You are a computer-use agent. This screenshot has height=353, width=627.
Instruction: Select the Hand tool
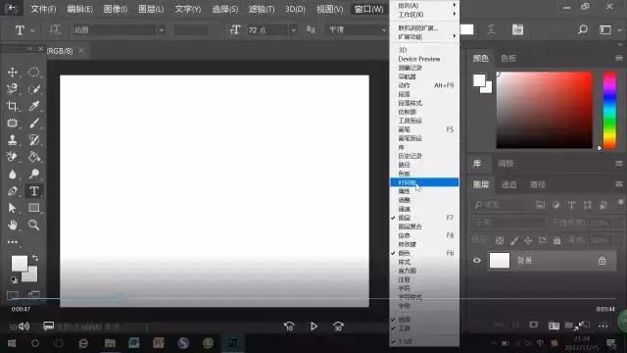pyautogui.click(x=13, y=225)
